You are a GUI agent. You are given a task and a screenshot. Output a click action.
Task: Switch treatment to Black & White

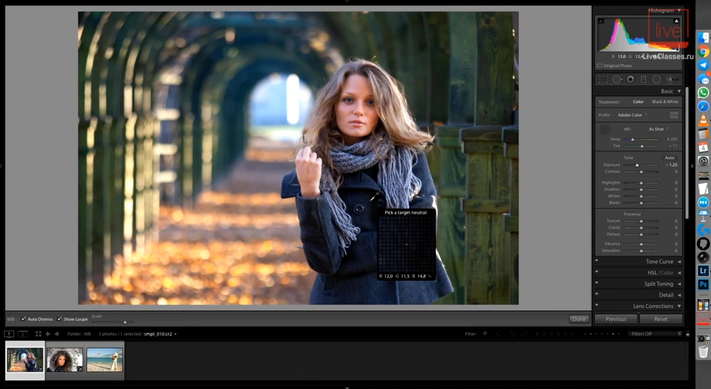tap(665, 102)
